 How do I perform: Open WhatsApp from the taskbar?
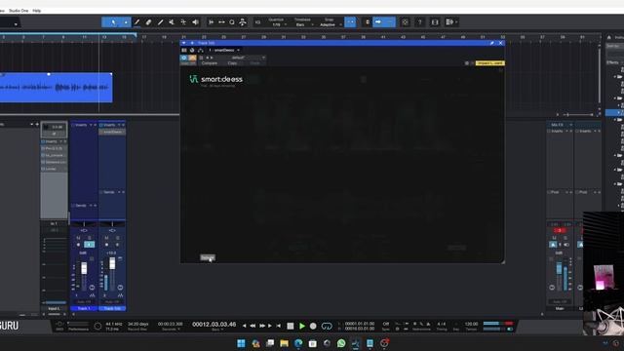click(341, 343)
